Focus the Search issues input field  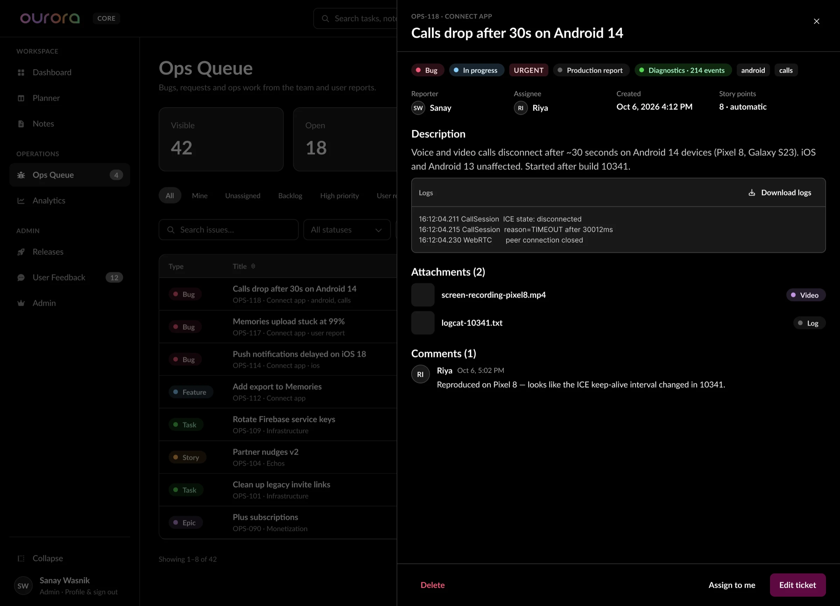coord(229,230)
